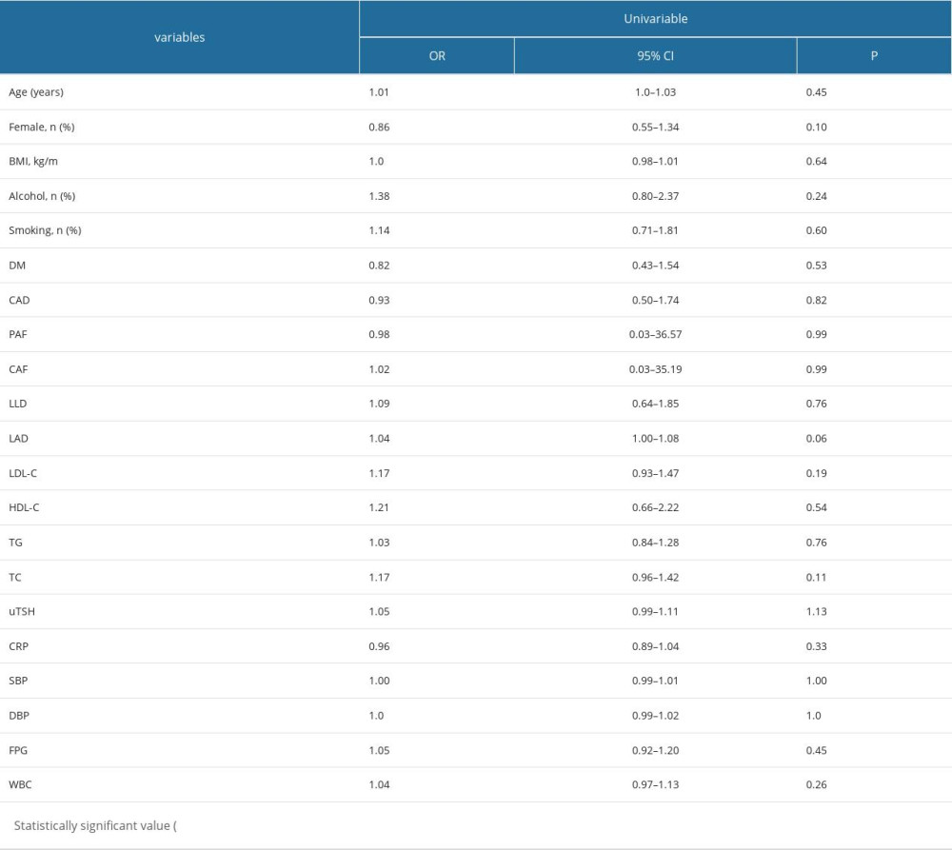This screenshot has width=952, height=850.
Task: Select the Alcohol odds ratio 1.38
Action: (x=379, y=196)
